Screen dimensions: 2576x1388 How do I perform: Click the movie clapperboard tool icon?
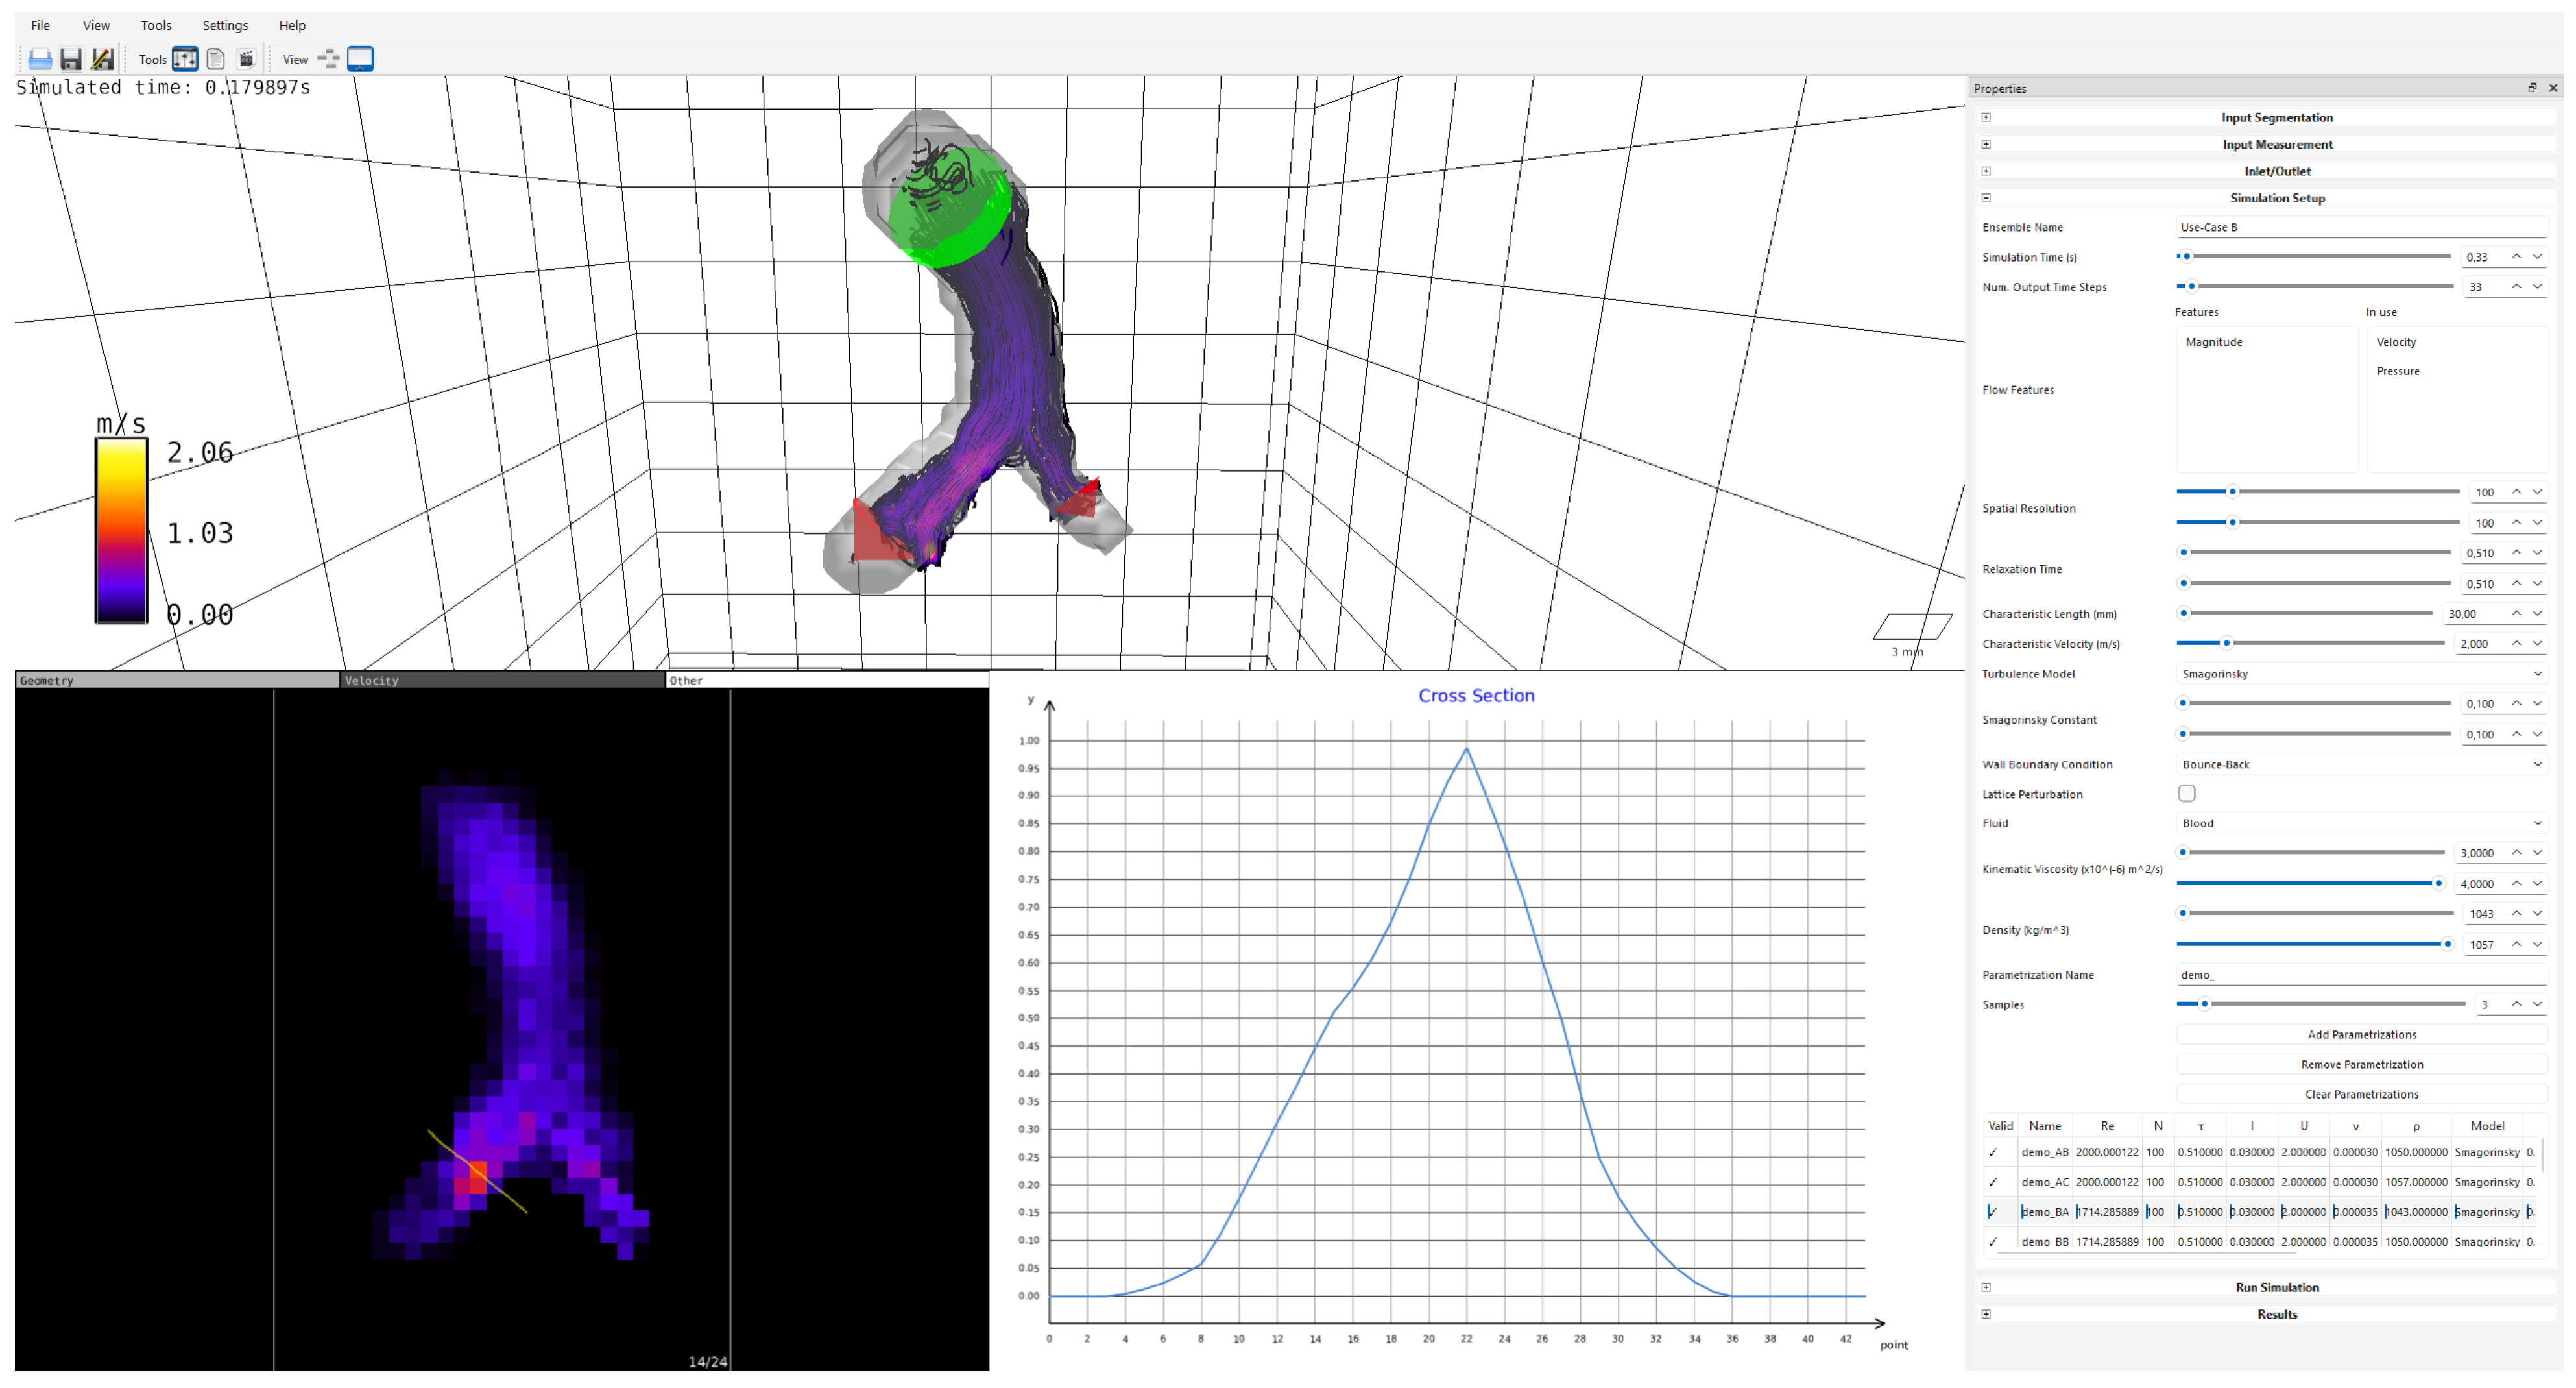246,59
